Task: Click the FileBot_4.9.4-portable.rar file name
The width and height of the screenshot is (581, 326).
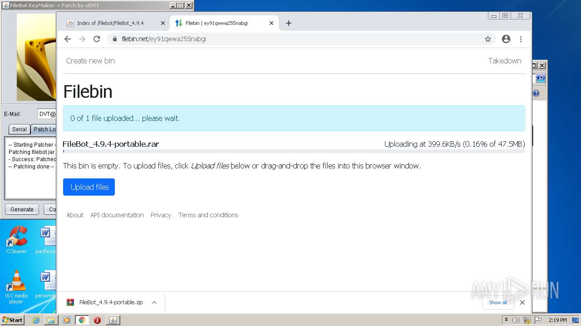Action: click(111, 144)
